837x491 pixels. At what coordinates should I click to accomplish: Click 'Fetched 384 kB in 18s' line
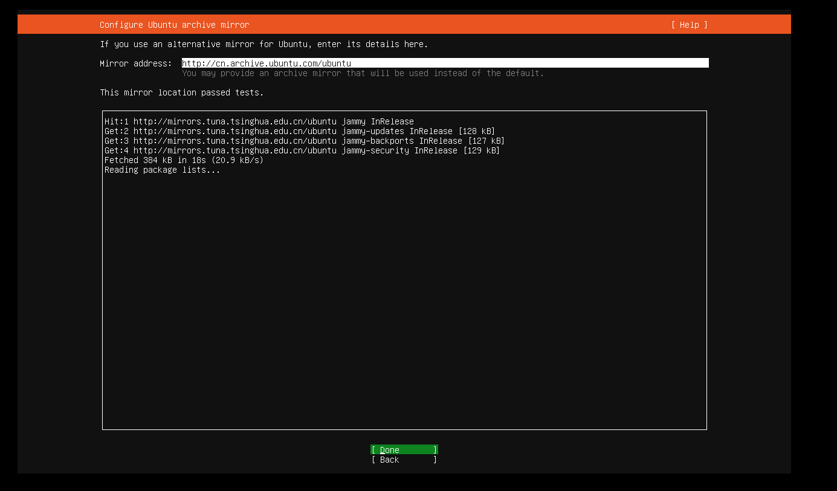tap(184, 160)
